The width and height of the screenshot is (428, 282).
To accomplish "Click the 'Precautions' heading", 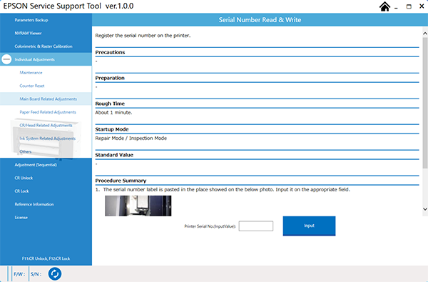I will [x=110, y=52].
